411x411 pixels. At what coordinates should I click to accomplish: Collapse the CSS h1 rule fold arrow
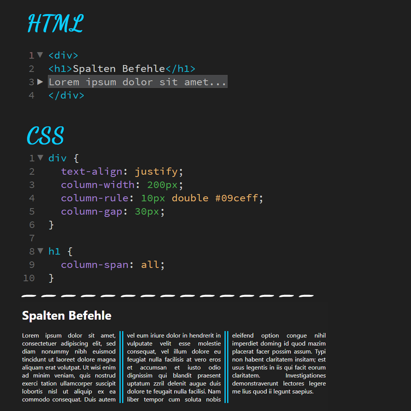click(x=40, y=251)
